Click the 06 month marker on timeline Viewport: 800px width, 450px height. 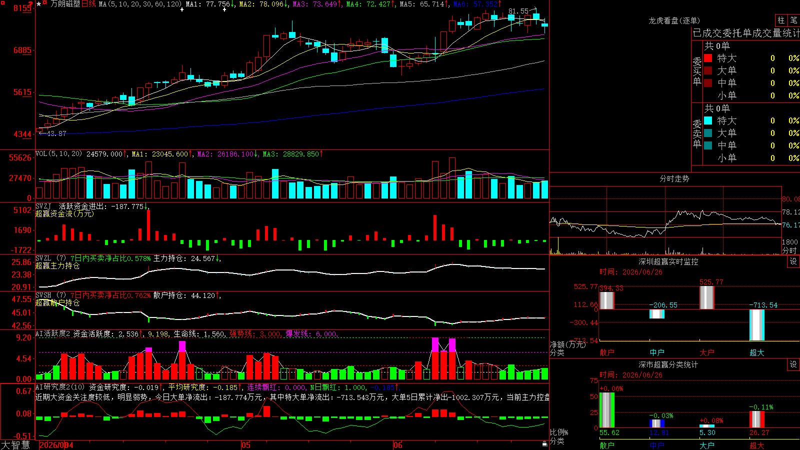[397, 445]
